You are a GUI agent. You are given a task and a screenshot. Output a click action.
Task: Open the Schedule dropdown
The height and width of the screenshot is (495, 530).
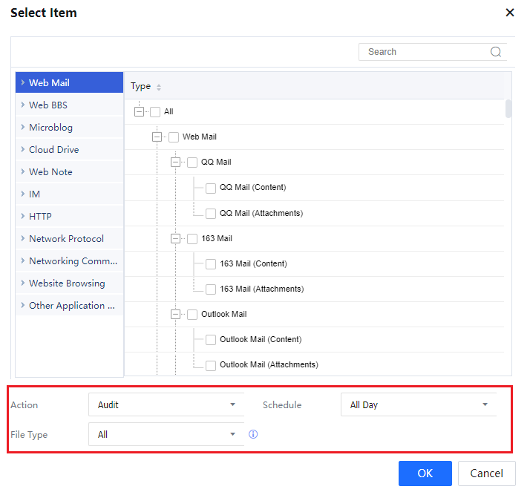(418, 405)
